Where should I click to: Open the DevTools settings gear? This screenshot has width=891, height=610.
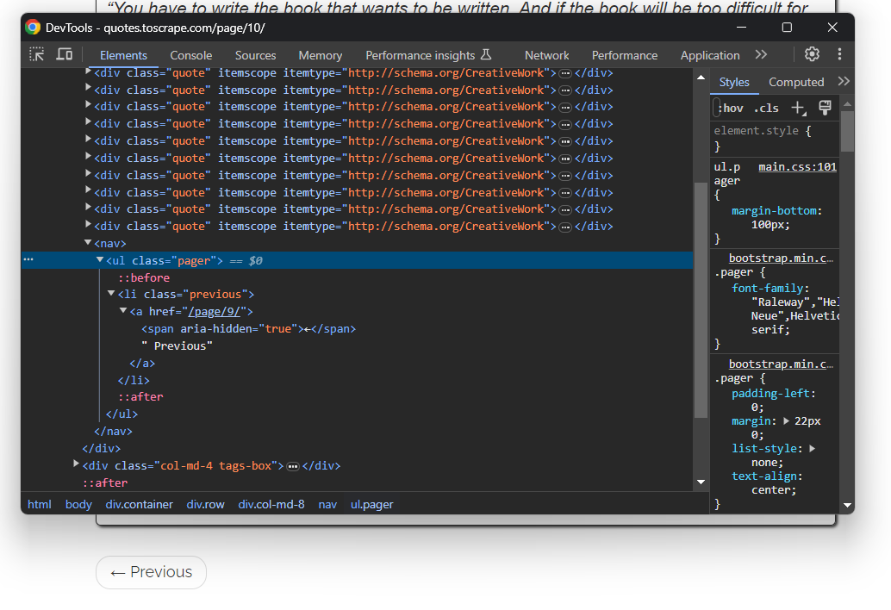pyautogui.click(x=811, y=53)
